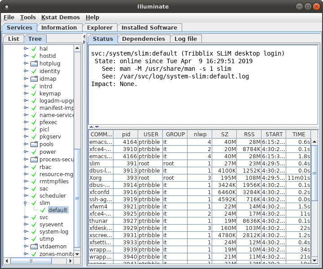323x269 pixels.
Task: Click the green check icon beside rmtmpfiles
Action: 34,182
